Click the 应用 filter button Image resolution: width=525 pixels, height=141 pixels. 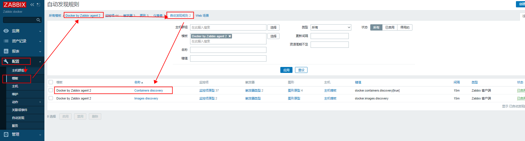[286, 70]
